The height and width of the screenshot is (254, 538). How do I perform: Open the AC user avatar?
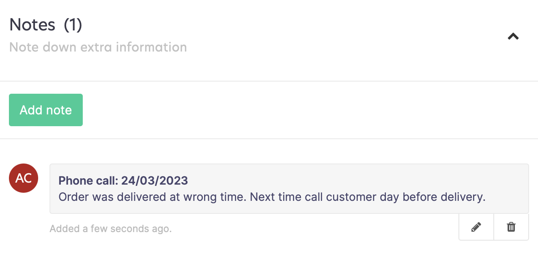tap(24, 178)
